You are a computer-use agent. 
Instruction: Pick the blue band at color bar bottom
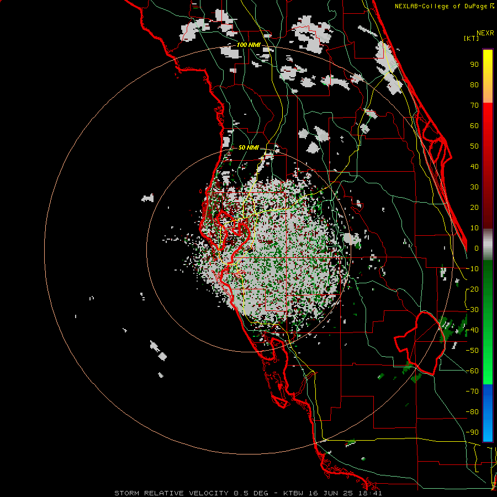coord(488,413)
